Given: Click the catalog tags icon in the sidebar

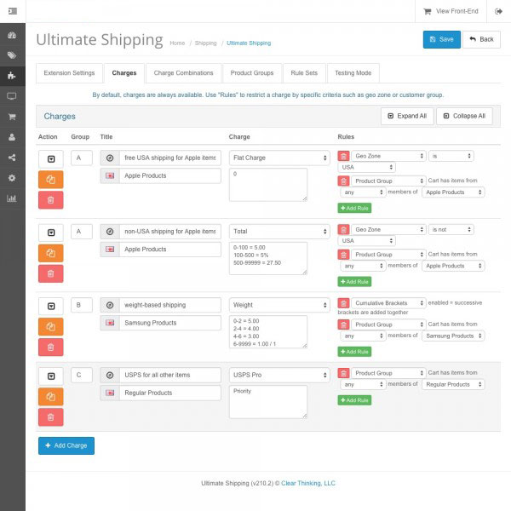Looking at the screenshot, I should coord(12,55).
